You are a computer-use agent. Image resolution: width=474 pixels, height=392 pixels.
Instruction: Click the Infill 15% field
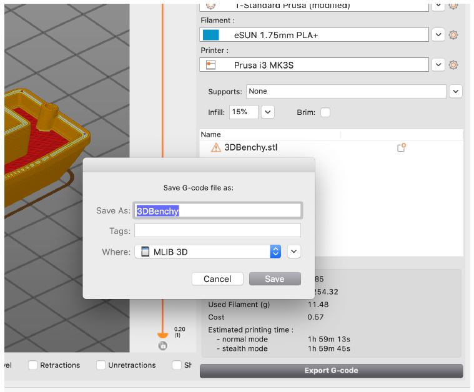pyautogui.click(x=244, y=112)
